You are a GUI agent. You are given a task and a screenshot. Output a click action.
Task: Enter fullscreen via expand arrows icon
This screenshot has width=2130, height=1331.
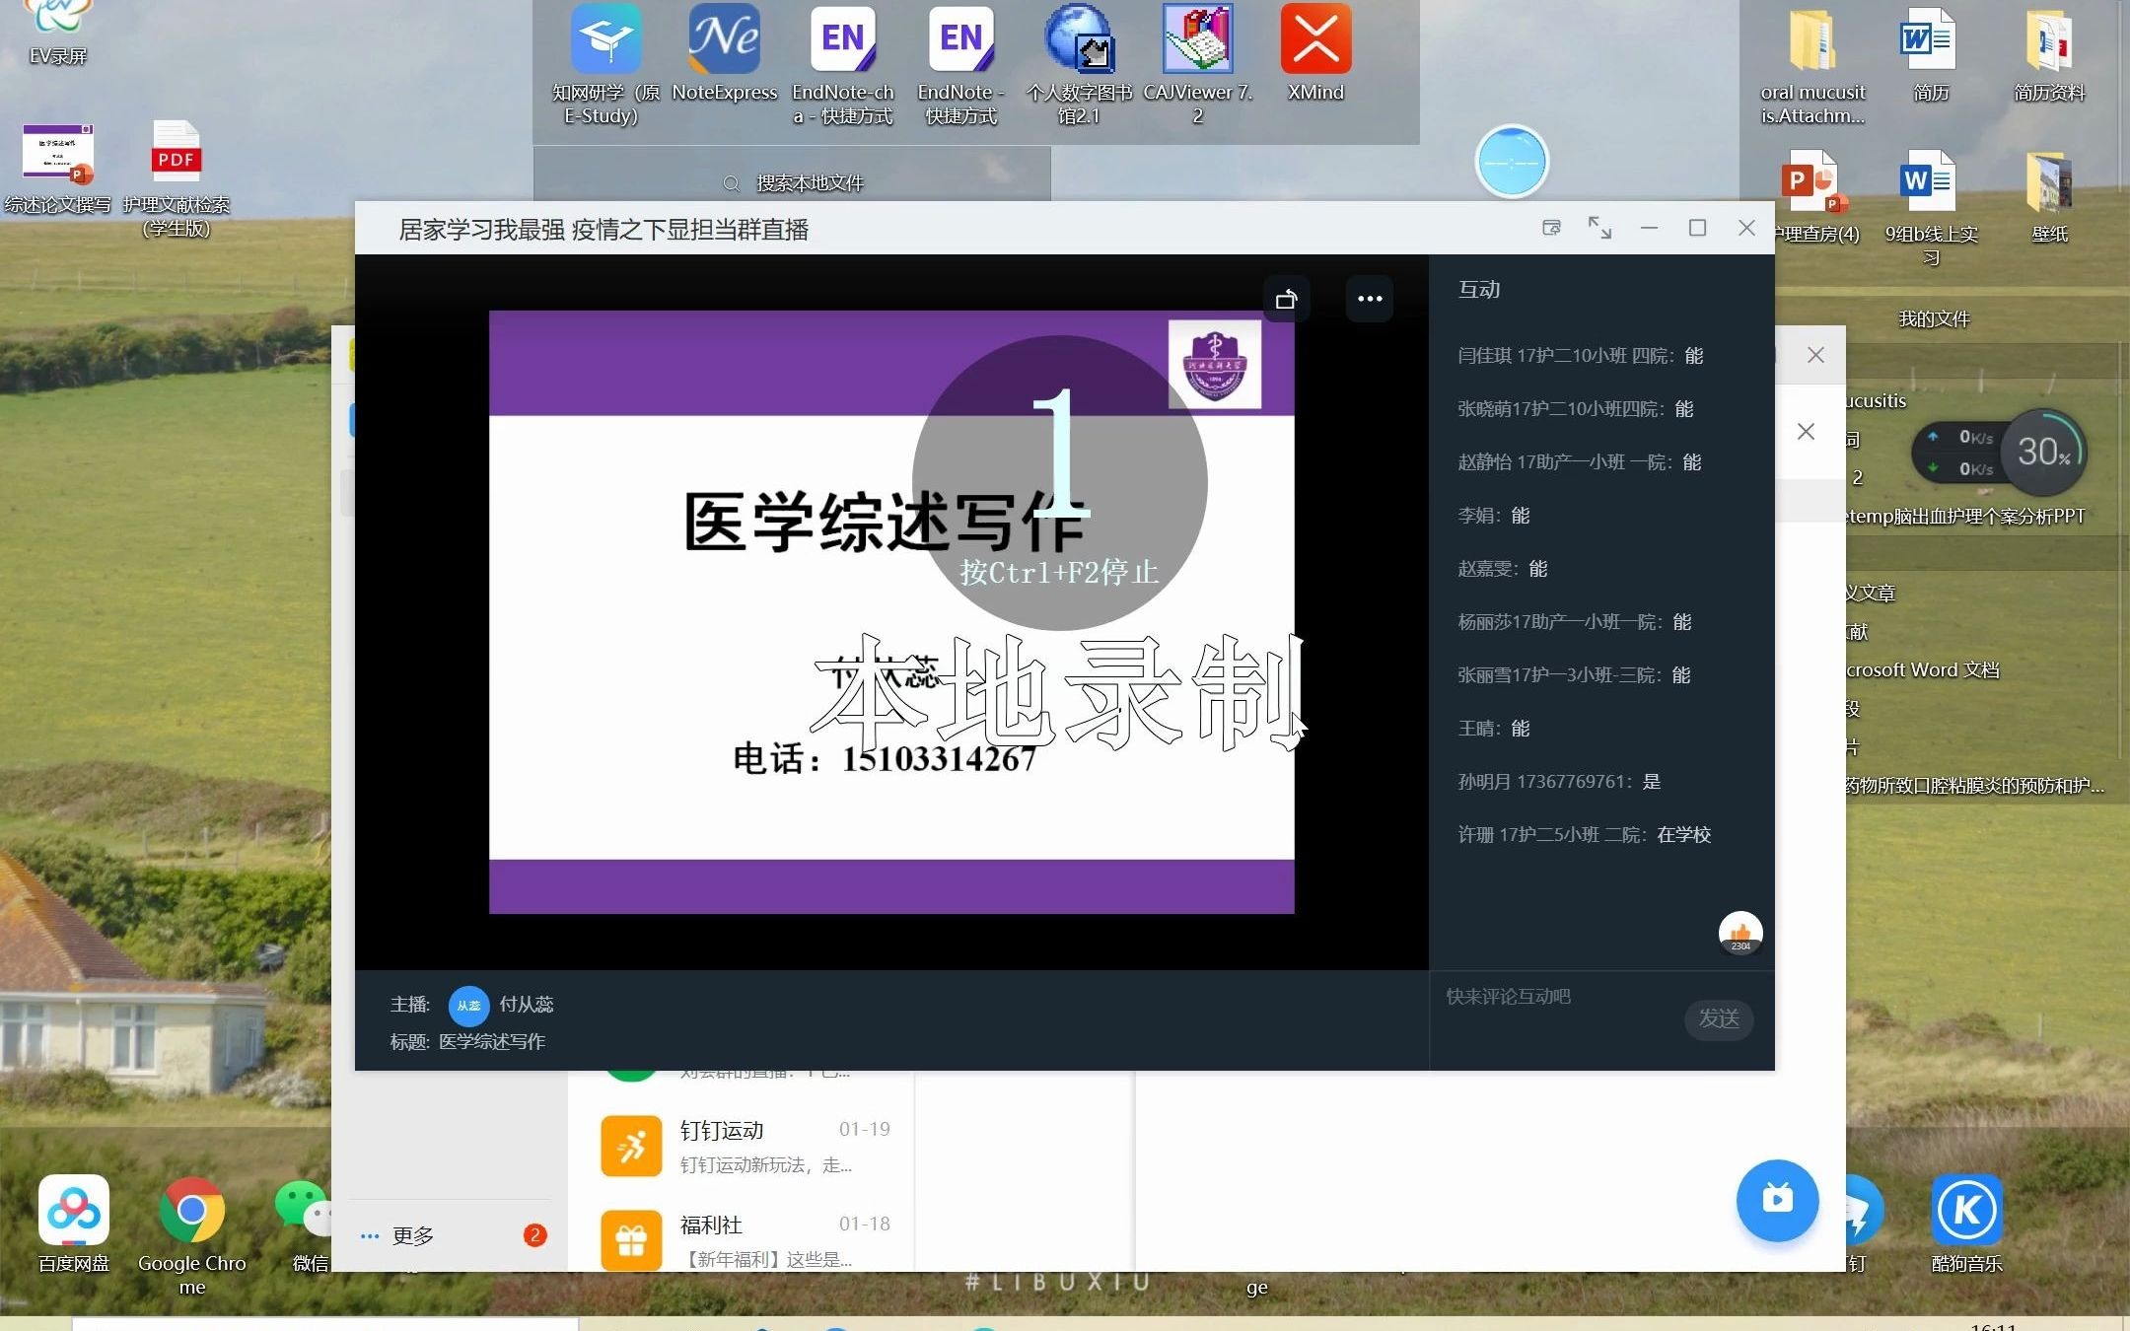pos(1599,228)
